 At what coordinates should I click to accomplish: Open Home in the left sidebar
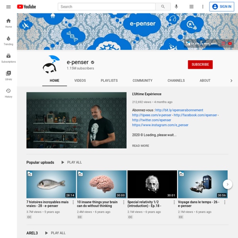pos(8,23)
